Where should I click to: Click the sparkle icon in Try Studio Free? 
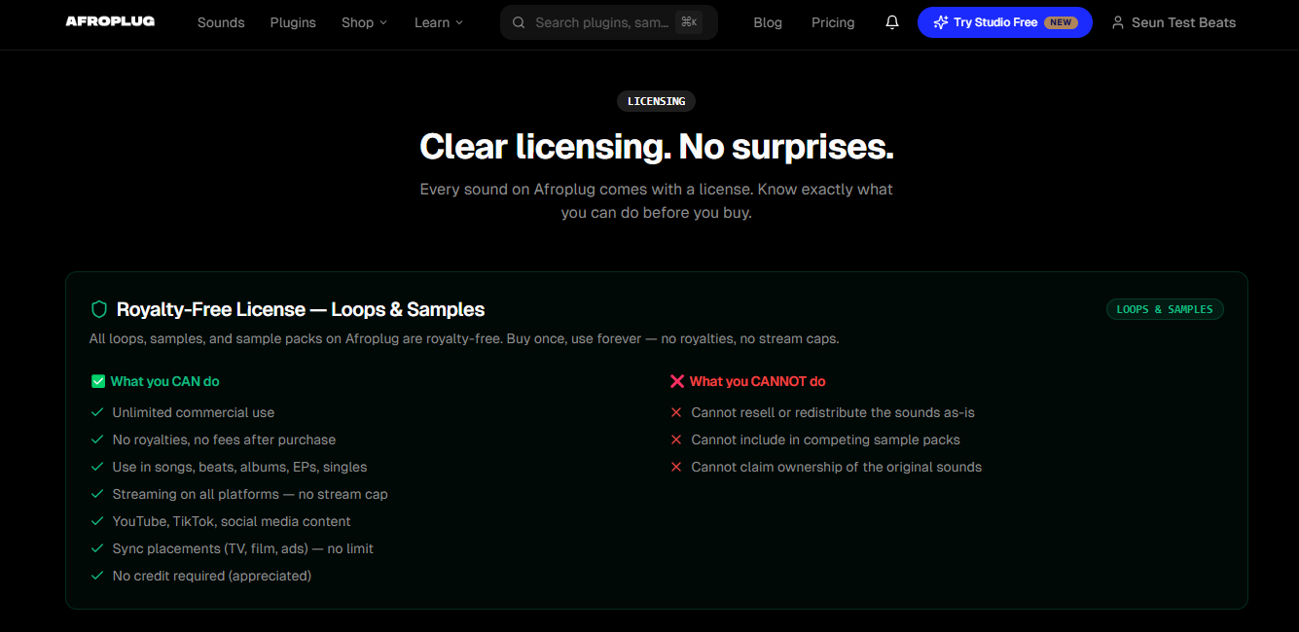(940, 22)
